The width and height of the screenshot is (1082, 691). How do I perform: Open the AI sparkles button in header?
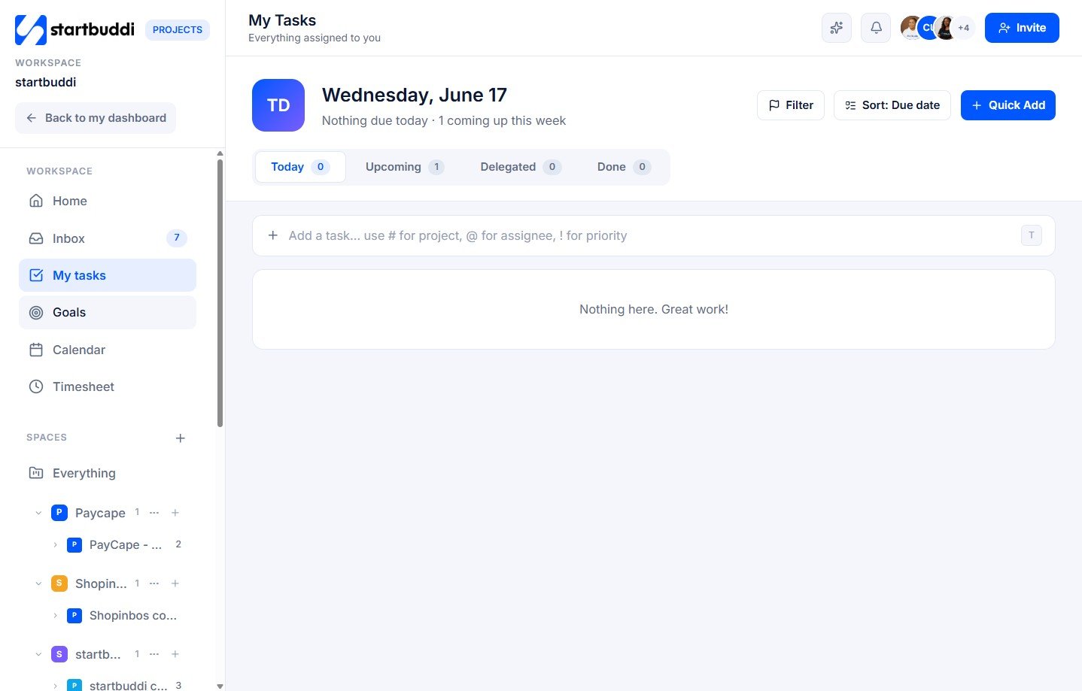click(x=836, y=28)
